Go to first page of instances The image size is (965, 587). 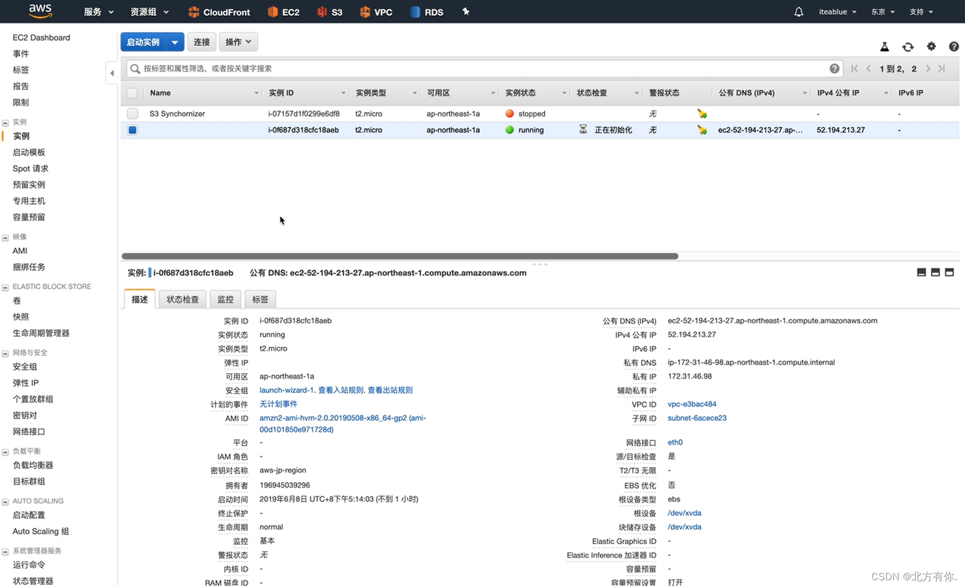(855, 68)
